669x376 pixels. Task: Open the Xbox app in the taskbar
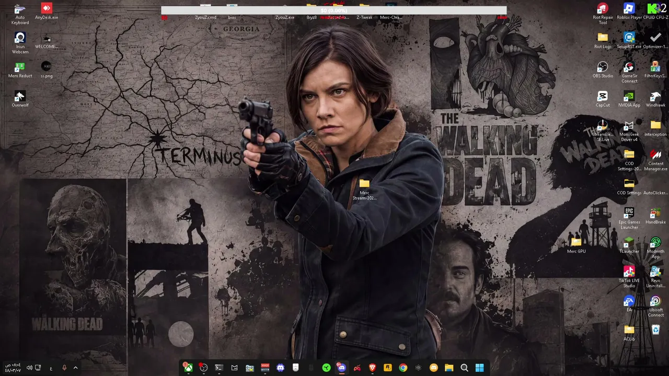188,368
